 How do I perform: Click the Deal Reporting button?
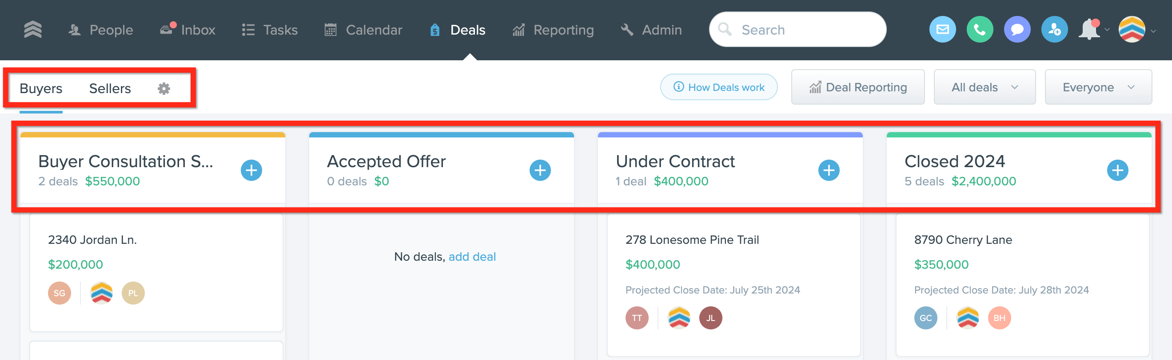(857, 87)
